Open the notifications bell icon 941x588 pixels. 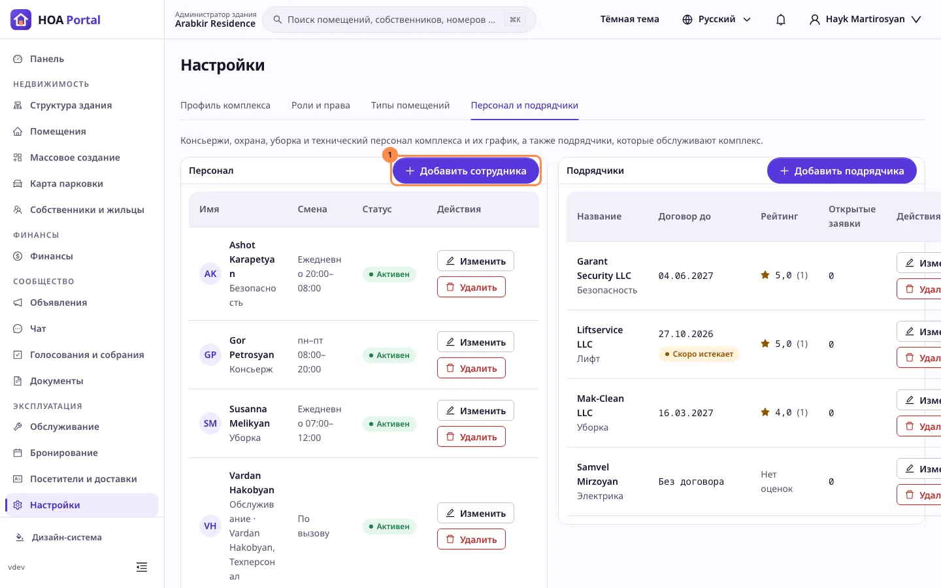click(781, 20)
